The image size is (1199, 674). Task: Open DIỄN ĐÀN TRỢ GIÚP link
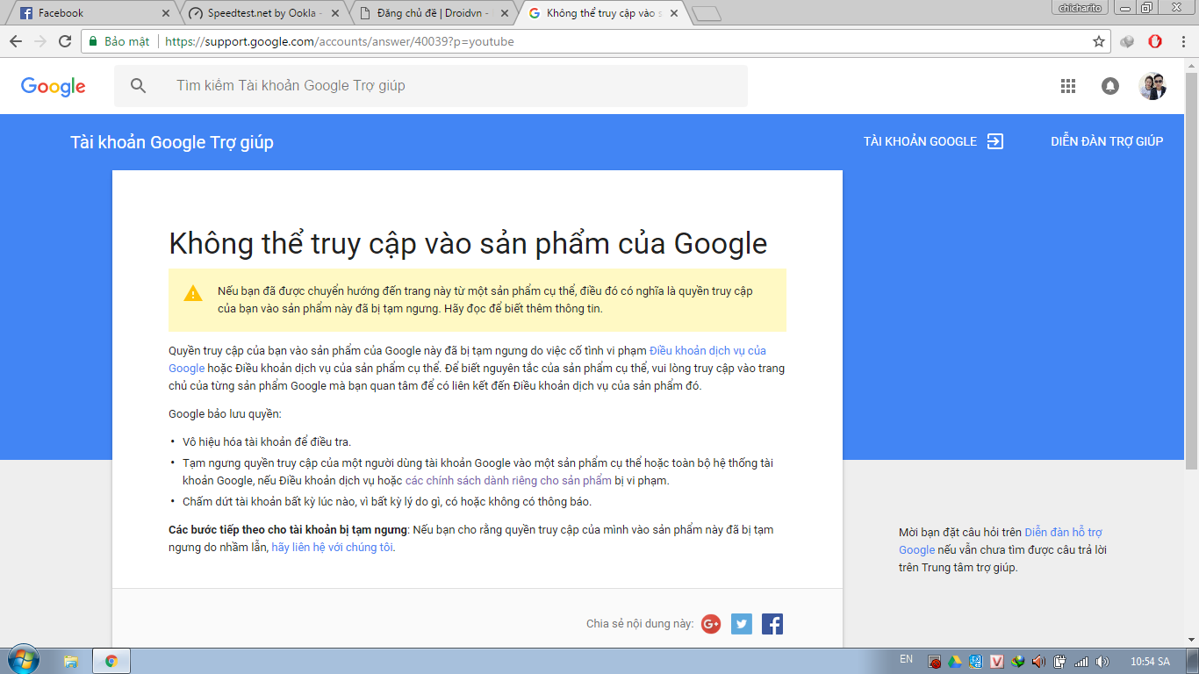[x=1107, y=140]
